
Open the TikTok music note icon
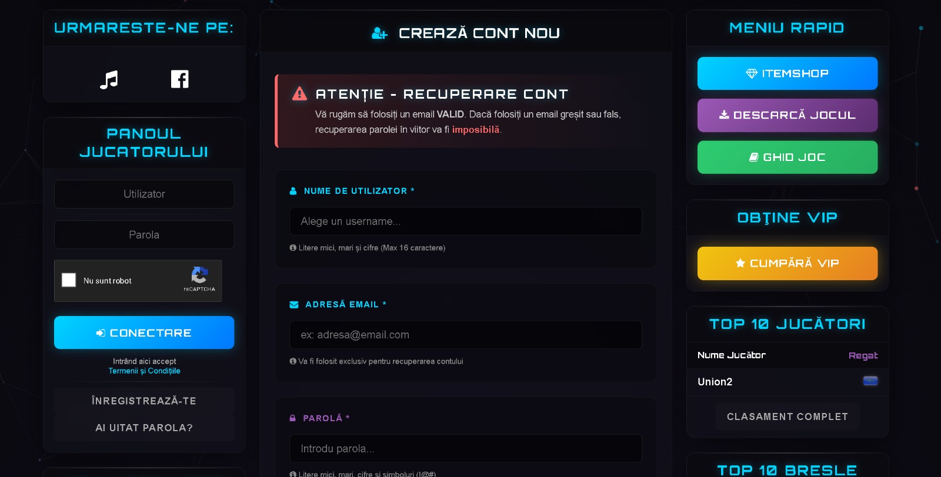[109, 79]
